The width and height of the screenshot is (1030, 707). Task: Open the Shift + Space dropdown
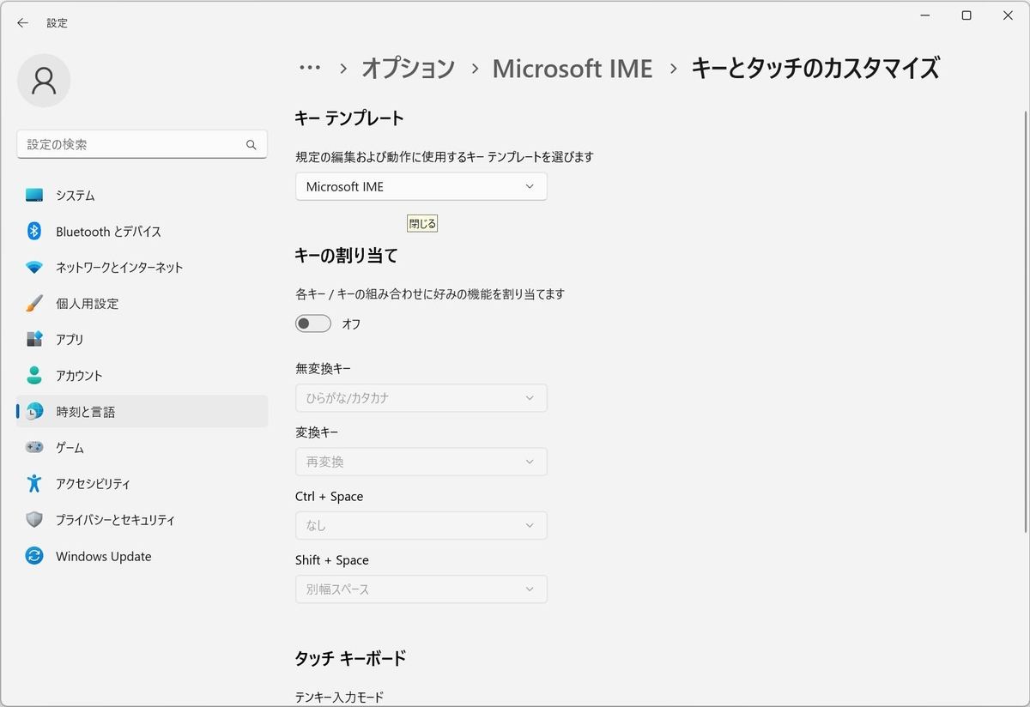(421, 589)
